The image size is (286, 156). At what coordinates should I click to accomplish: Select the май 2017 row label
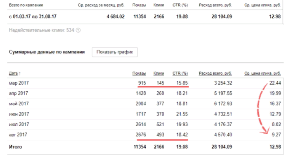[19, 104]
